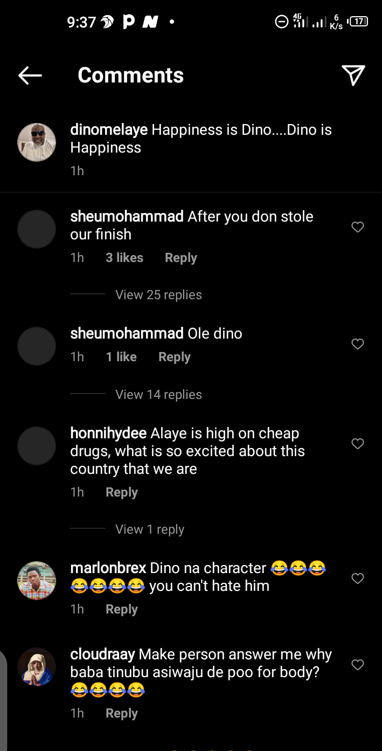Like sheumohammad's "After you don stole" comment
Viewport: 382px width, 751px height.
point(358,228)
